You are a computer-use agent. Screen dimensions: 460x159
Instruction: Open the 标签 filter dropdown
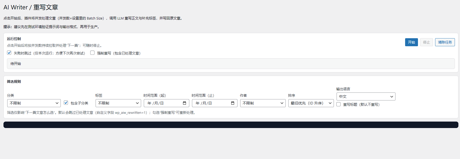click(118, 103)
